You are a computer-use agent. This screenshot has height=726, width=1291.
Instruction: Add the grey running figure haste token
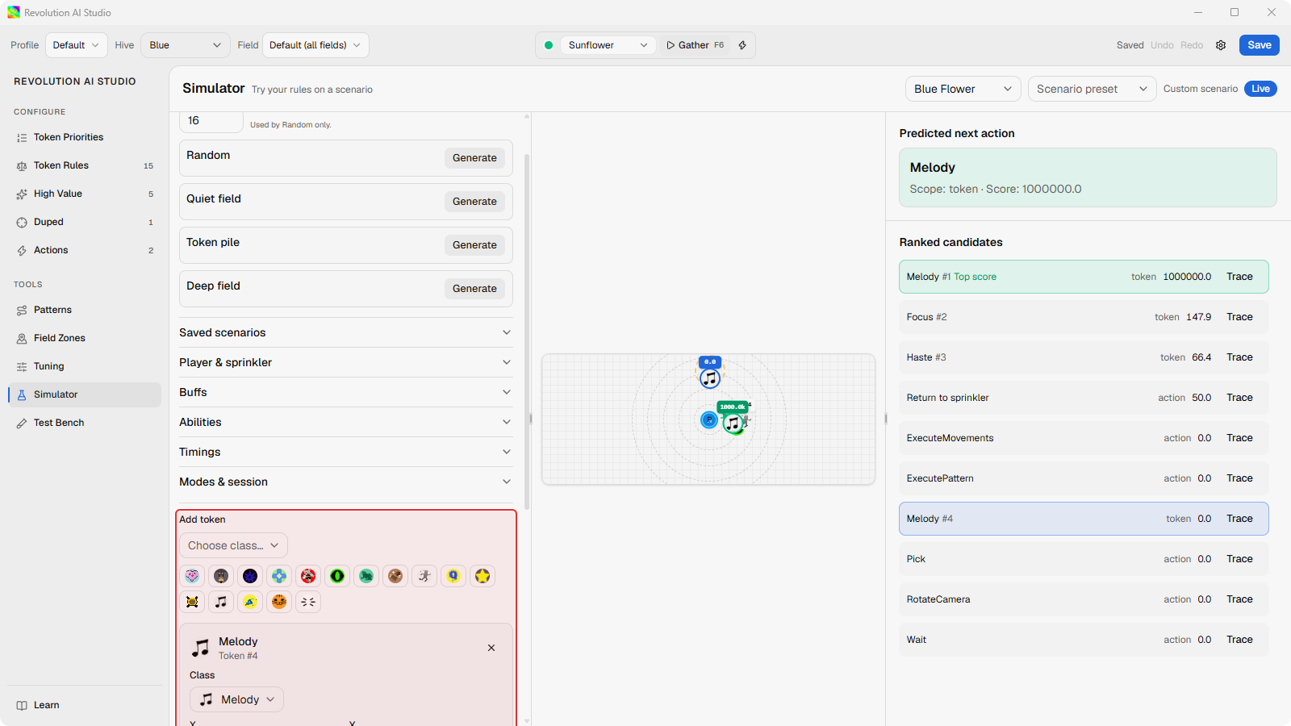tap(424, 576)
